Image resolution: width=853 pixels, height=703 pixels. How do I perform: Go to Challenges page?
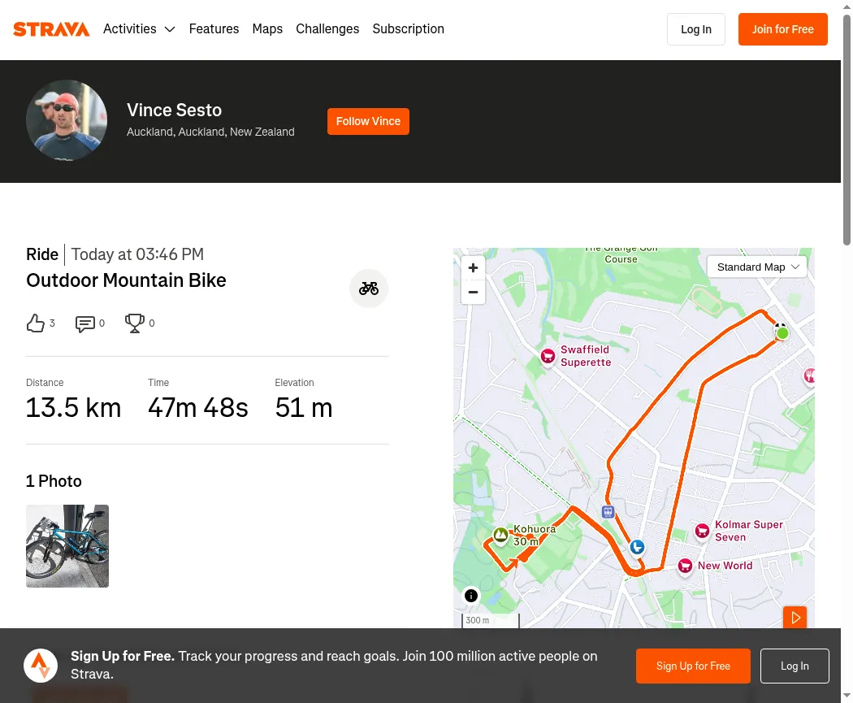point(327,28)
